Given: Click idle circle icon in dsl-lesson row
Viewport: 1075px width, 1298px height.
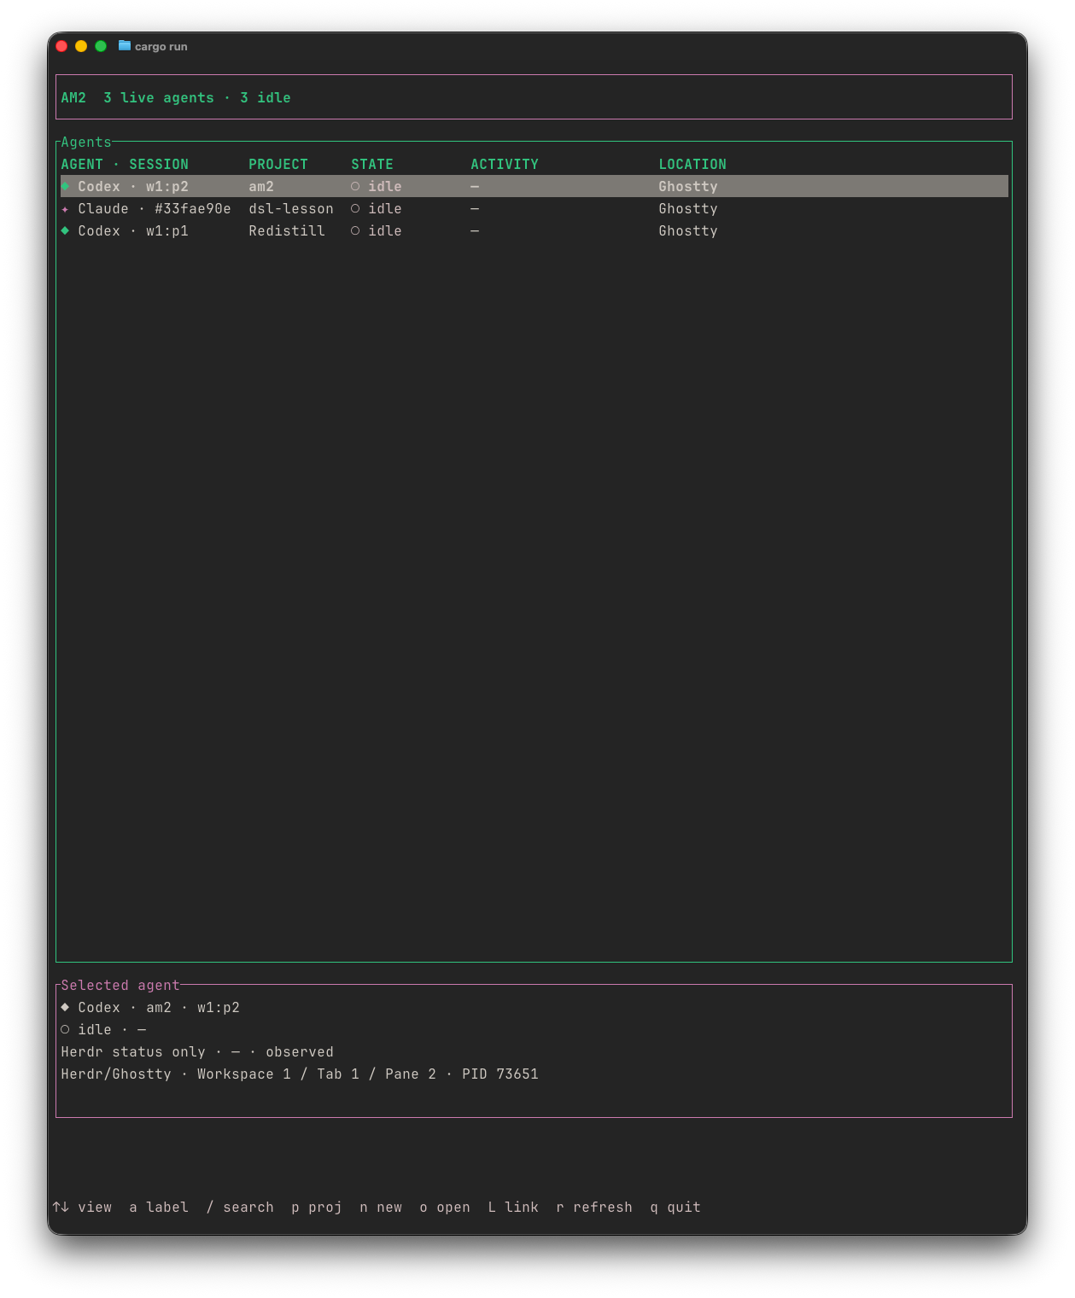Looking at the screenshot, I should coord(355,208).
